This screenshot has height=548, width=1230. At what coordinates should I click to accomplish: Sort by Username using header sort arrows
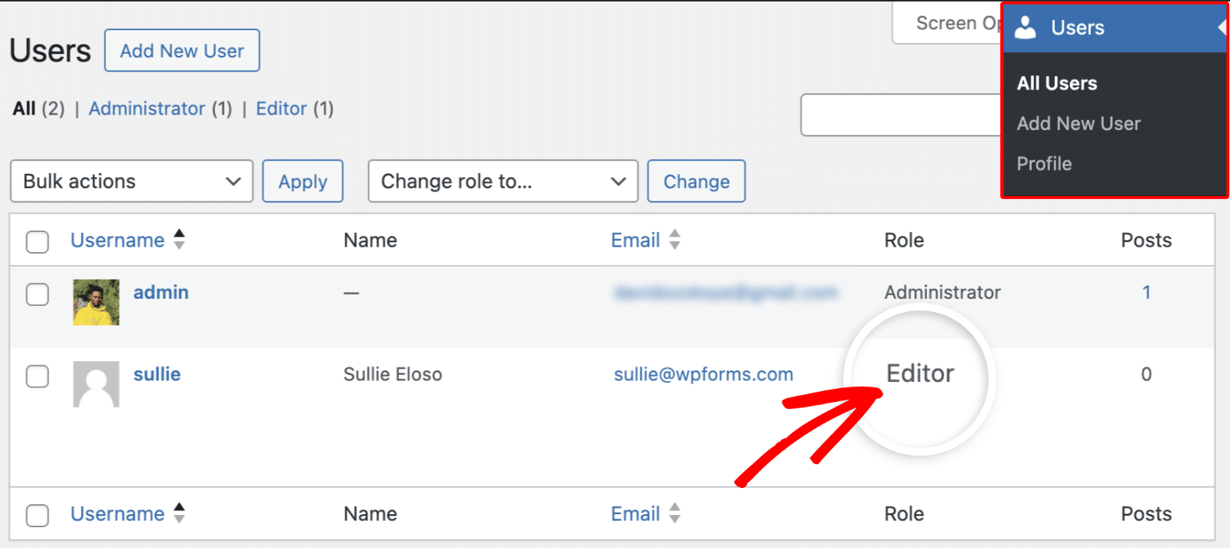[x=179, y=240]
